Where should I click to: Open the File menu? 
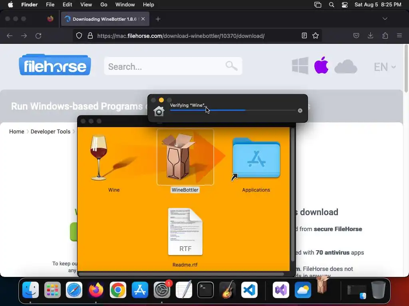click(x=50, y=5)
